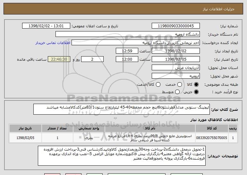
Task: Click the quantity cell showing 1
Action: click(57, 138)
